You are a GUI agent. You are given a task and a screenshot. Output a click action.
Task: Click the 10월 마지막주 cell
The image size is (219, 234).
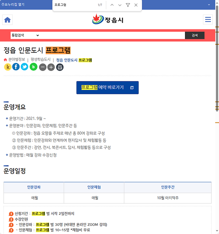coord(168,198)
